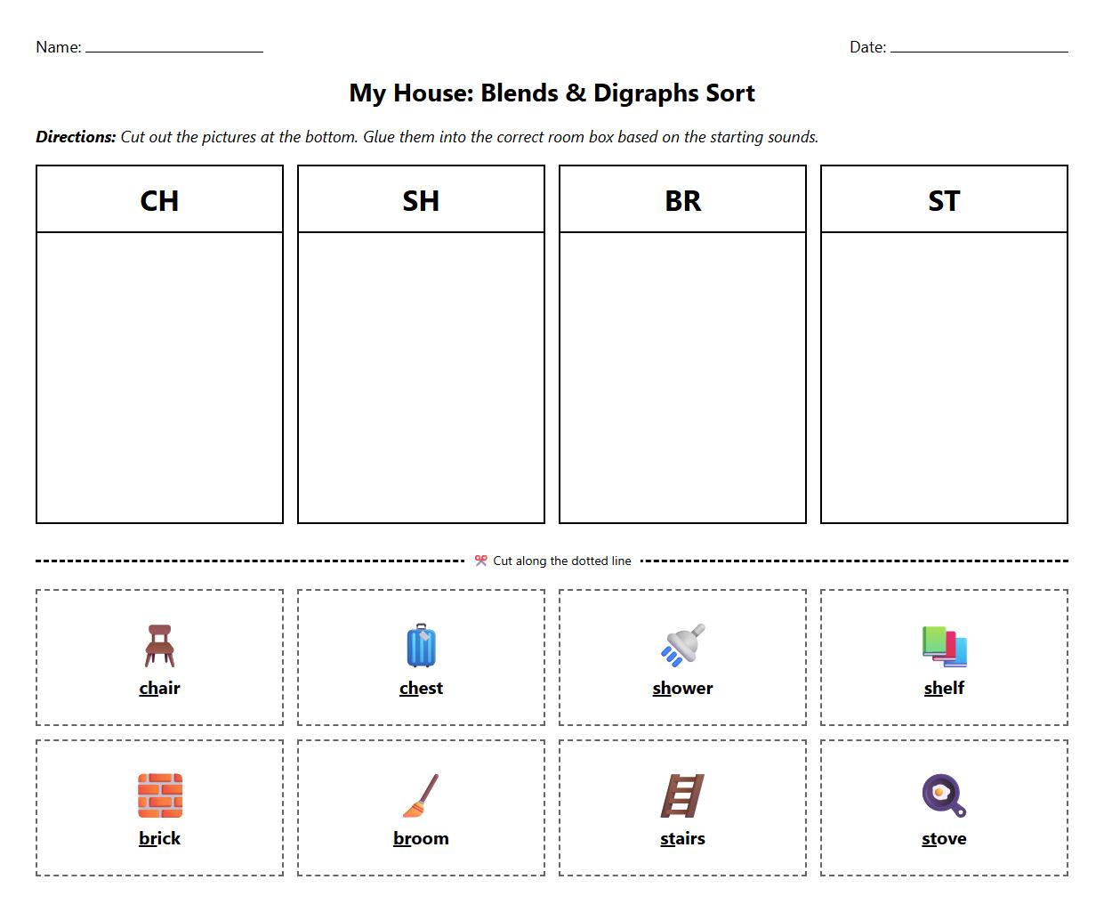1104x912 pixels.
Task: Select the blue chest suitcase icon
Action: pos(421,643)
